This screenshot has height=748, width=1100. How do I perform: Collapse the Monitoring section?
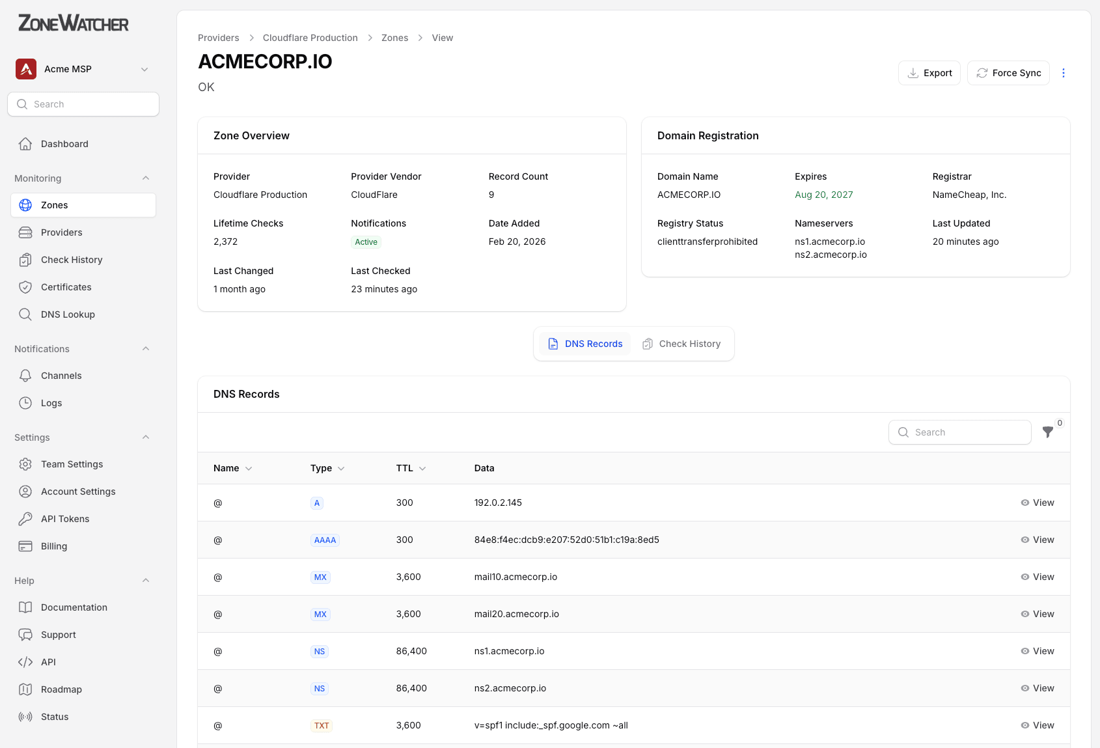point(146,178)
